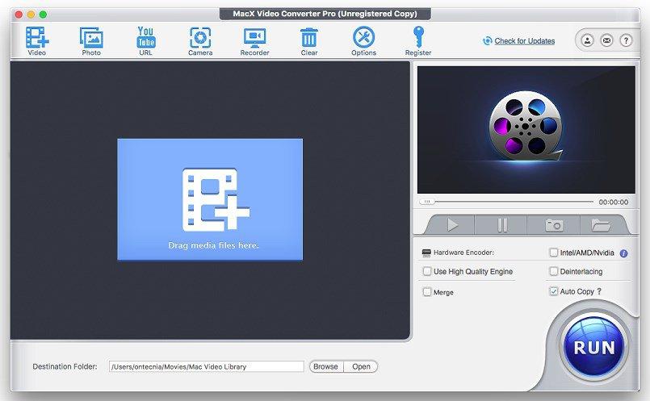
Task: Click the user account icon
Action: click(x=587, y=40)
